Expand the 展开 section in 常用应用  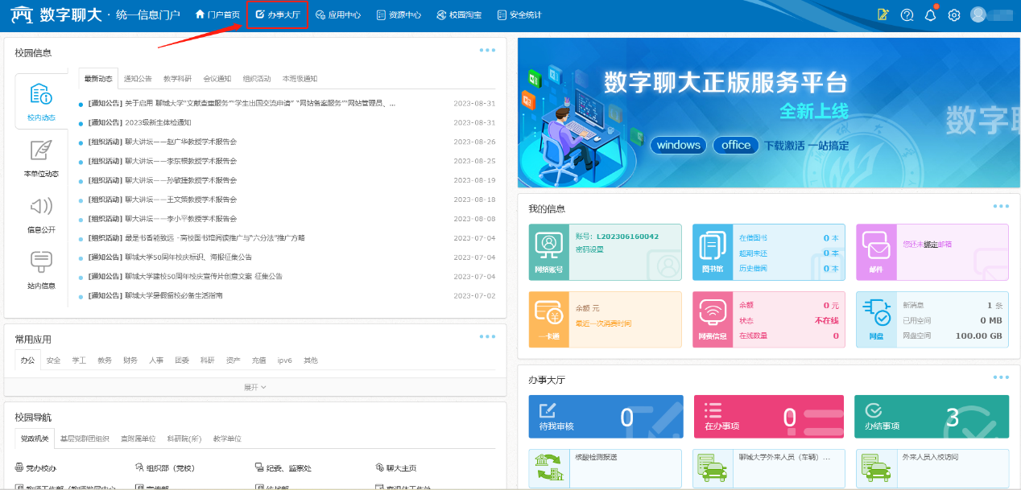click(254, 387)
